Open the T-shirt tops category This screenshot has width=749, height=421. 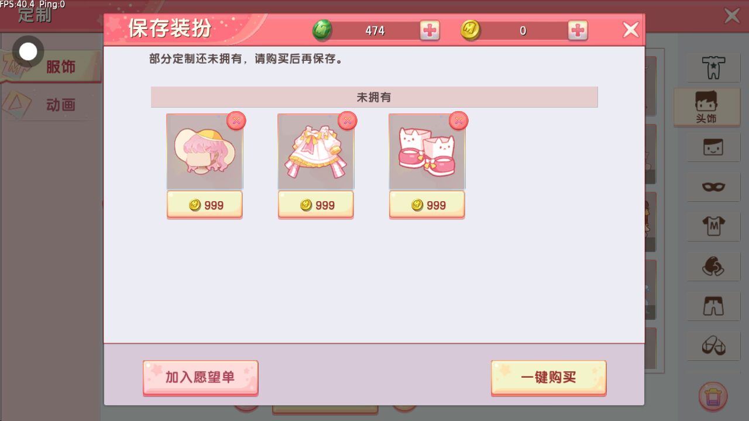coord(713,226)
